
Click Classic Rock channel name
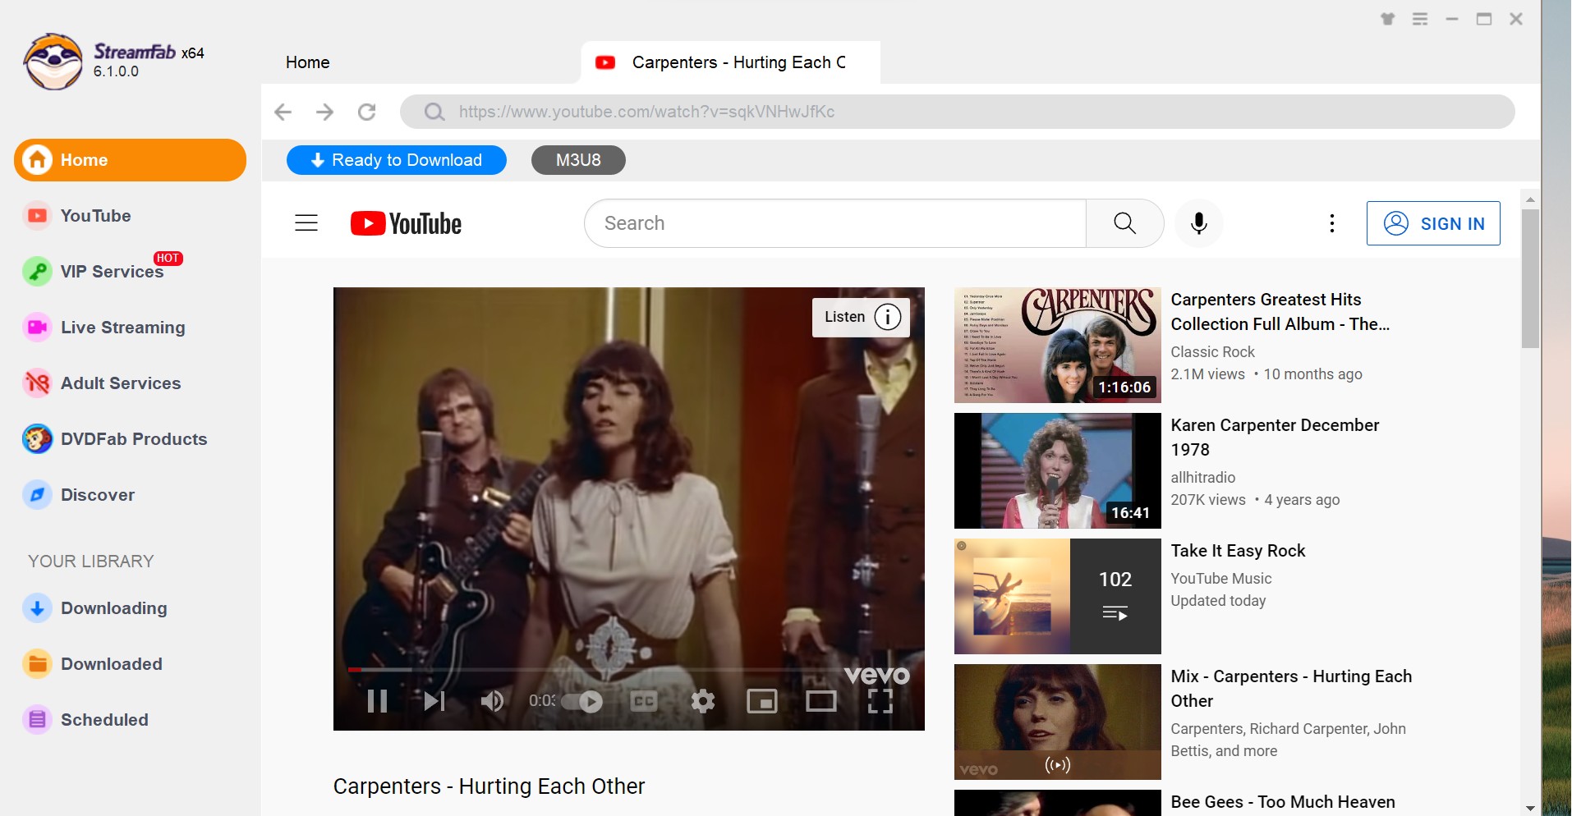pos(1212,352)
